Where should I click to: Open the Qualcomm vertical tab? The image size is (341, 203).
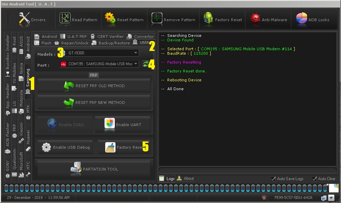pyautogui.click(x=14, y=162)
